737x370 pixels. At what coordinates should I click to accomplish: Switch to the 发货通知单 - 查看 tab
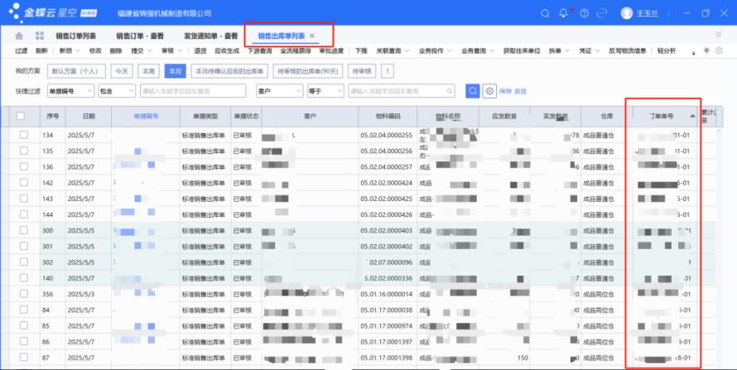(x=210, y=36)
